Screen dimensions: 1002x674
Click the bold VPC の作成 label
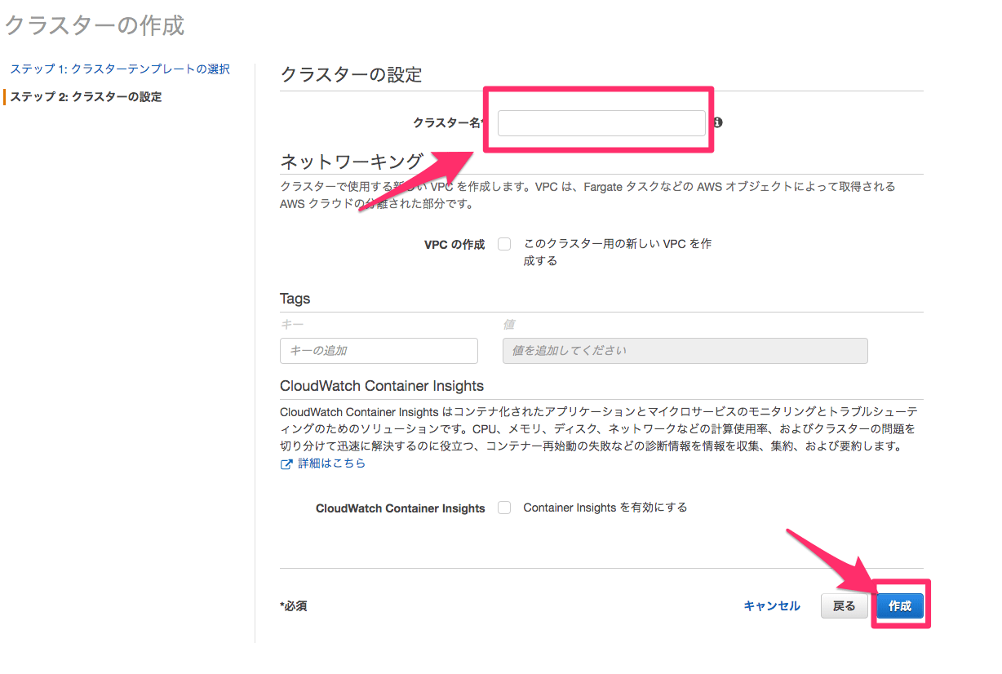point(454,245)
